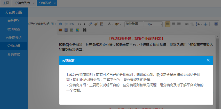This screenshot has height=109, width=221.
Task: Click the eraser remove-format icon
Action: click(90, 24)
